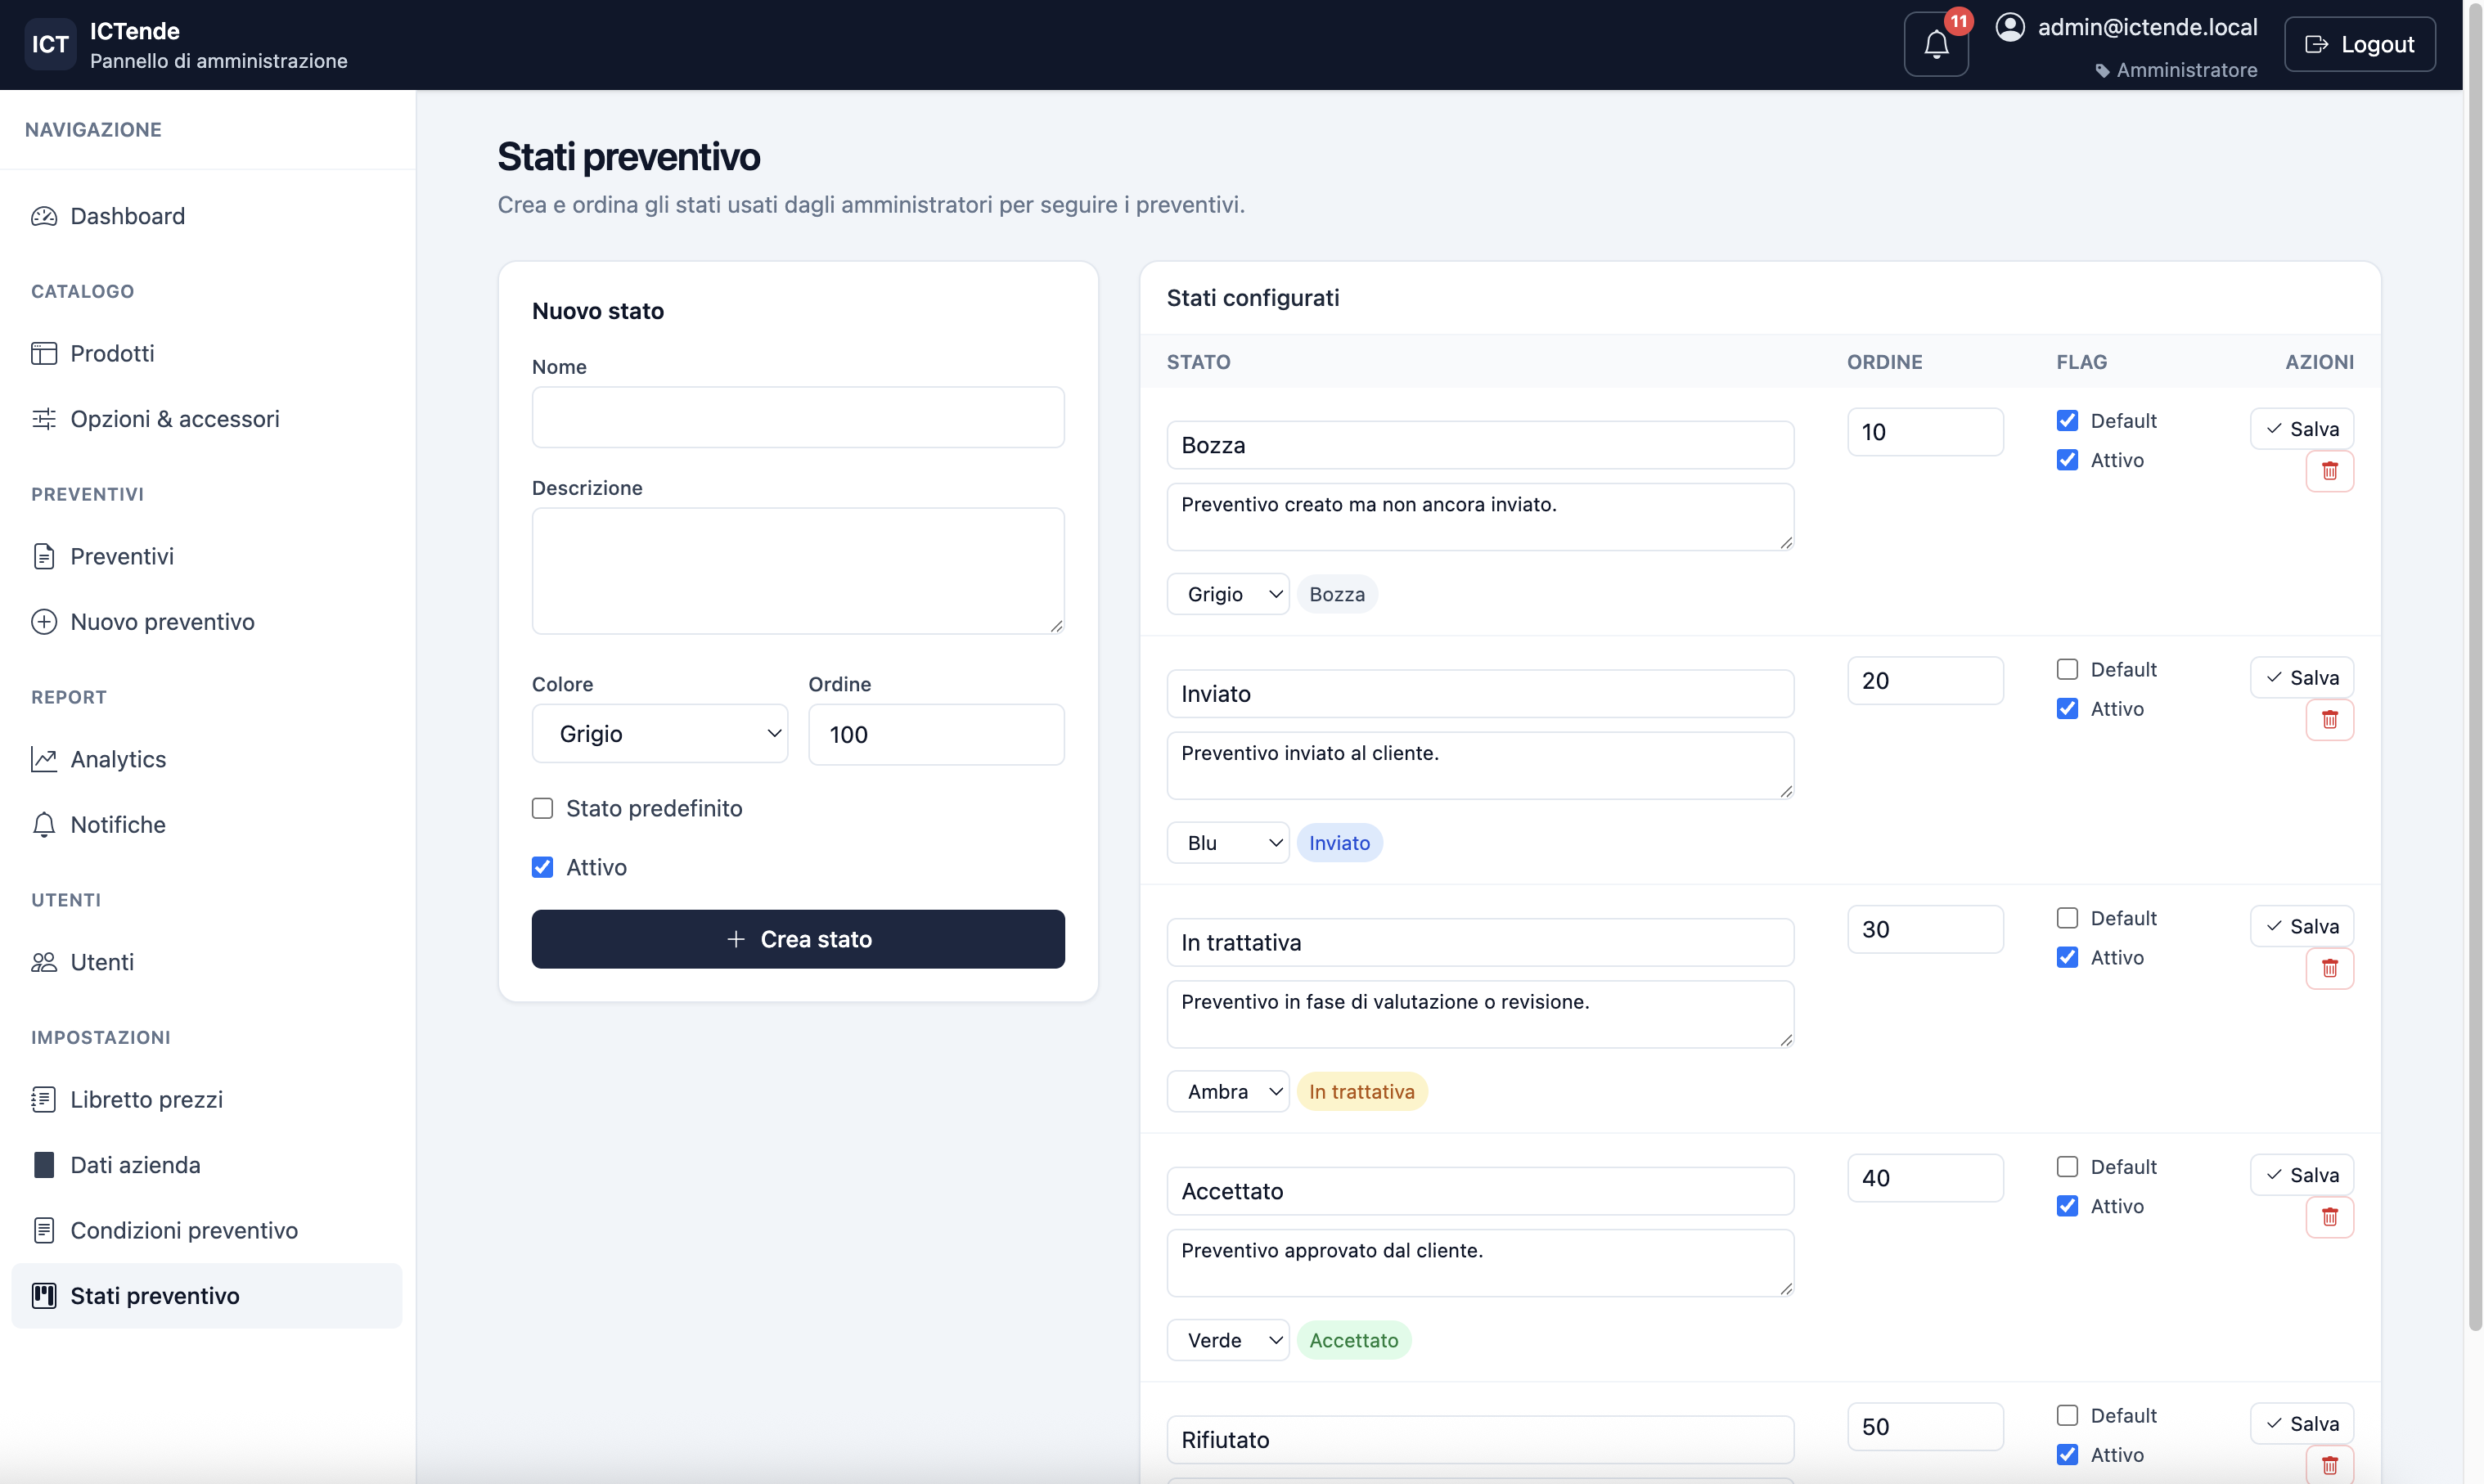2484x1484 pixels.
Task: Open Prodotti in the catalog menu
Action: 207,353
